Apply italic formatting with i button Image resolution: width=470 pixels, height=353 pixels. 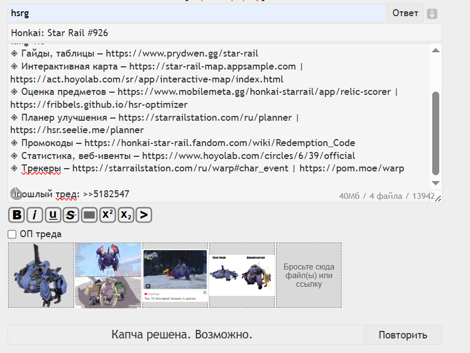(35, 214)
